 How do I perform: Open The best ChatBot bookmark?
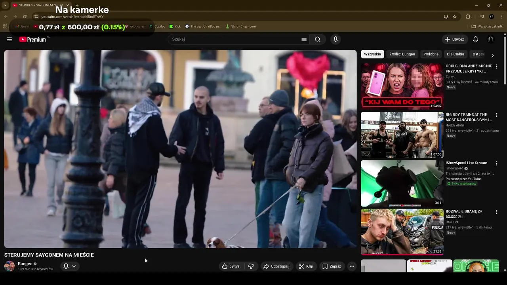(x=203, y=27)
